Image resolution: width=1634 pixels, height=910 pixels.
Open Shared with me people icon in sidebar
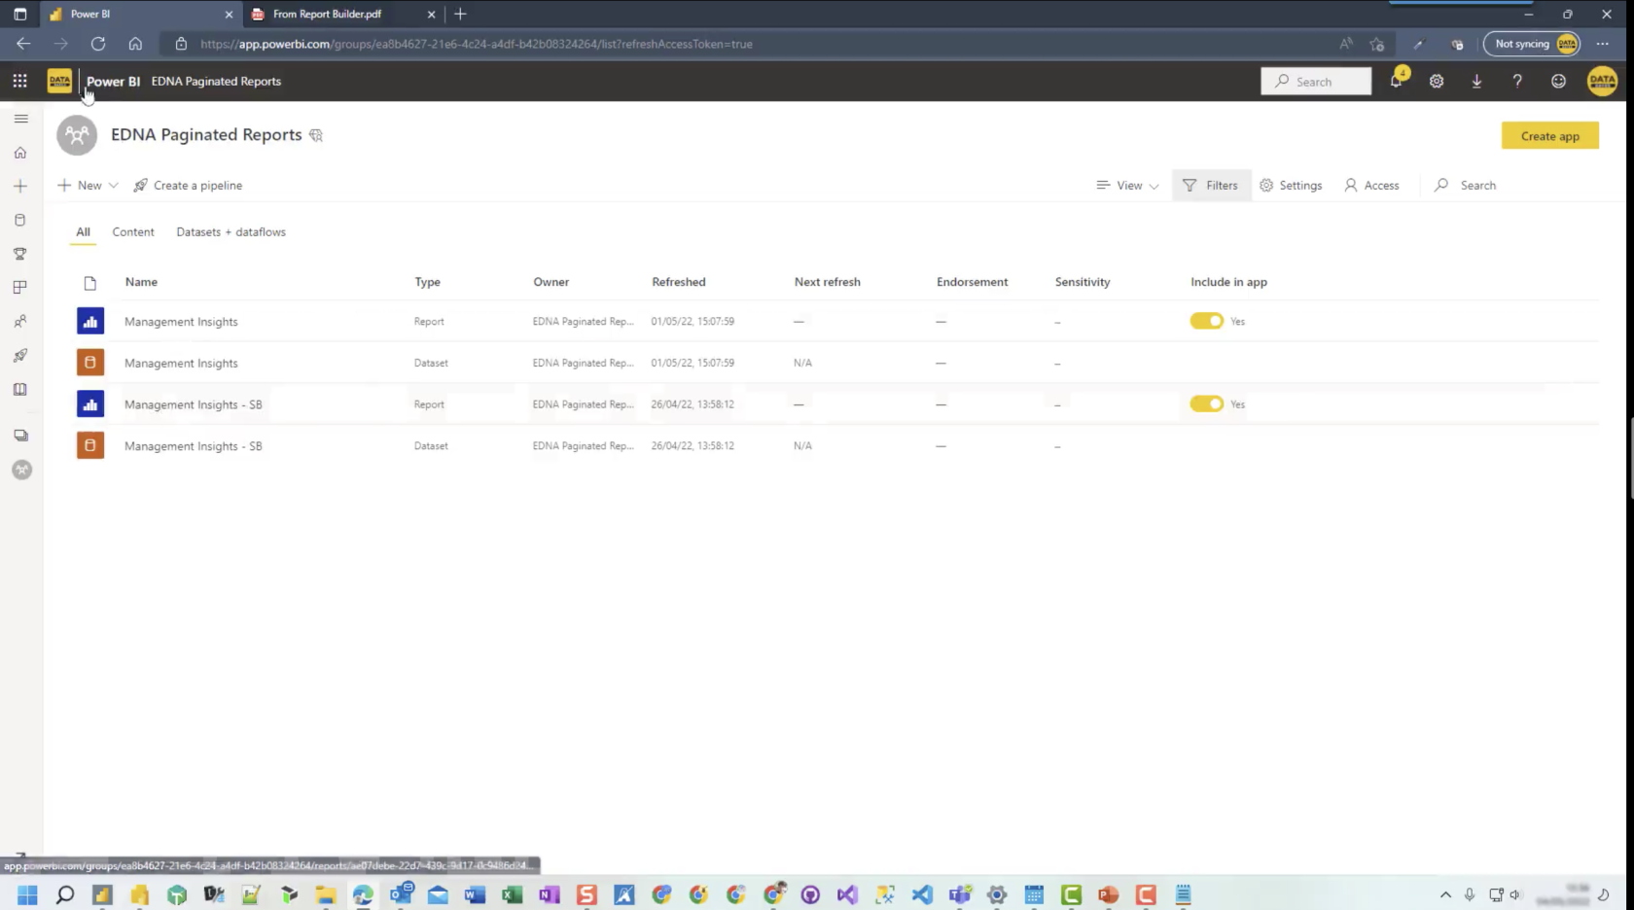pos(20,322)
